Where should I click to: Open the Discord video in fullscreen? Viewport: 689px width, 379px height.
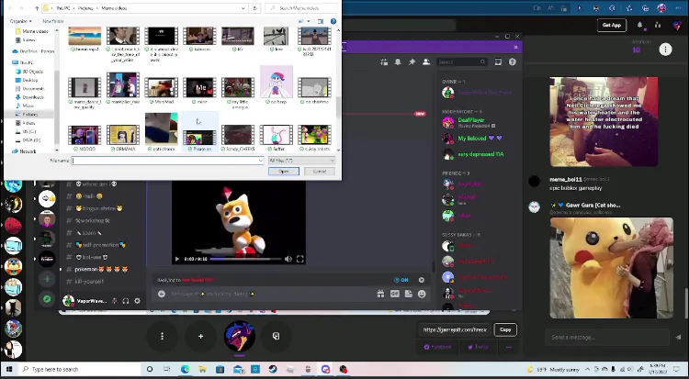click(x=300, y=259)
